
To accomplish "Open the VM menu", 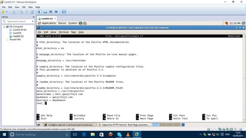I will click(x=24, y=7).
